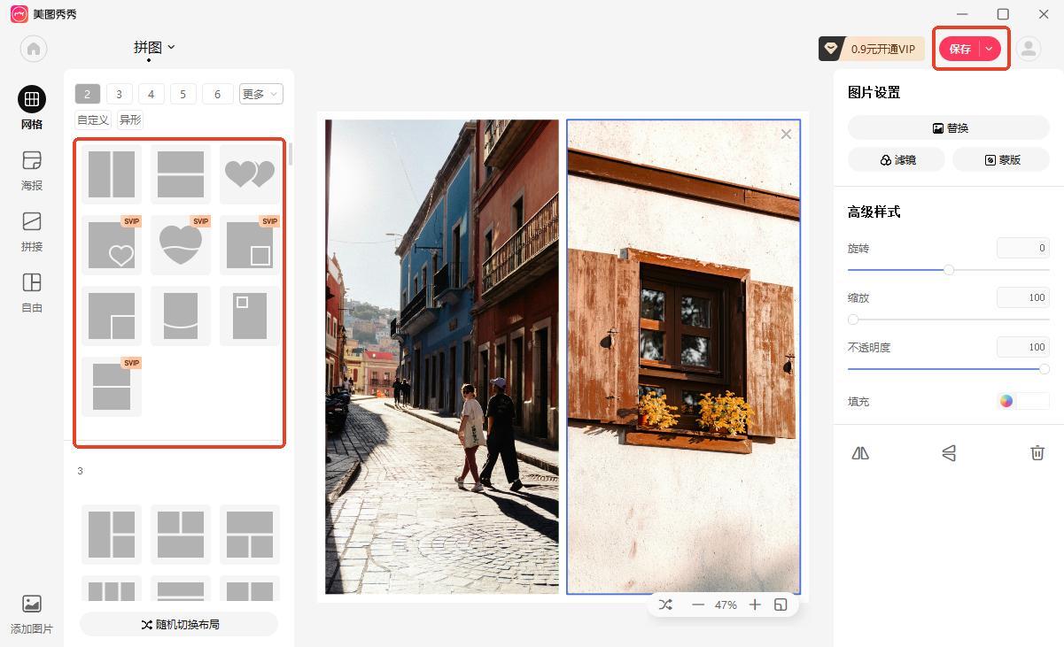Select the 4 images layout tab

[151, 94]
